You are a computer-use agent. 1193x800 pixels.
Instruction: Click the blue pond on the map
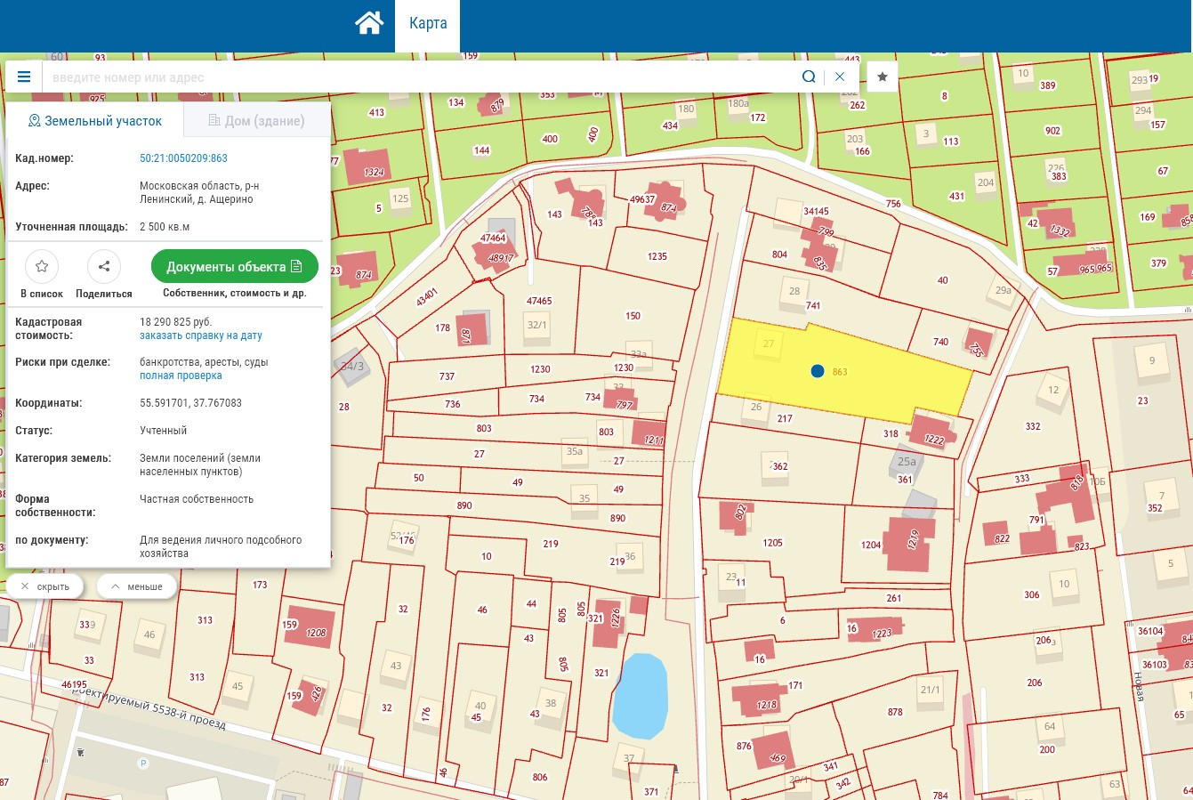pos(641,696)
